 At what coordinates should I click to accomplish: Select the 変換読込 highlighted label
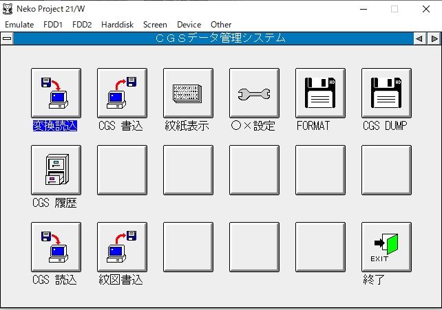pos(55,126)
